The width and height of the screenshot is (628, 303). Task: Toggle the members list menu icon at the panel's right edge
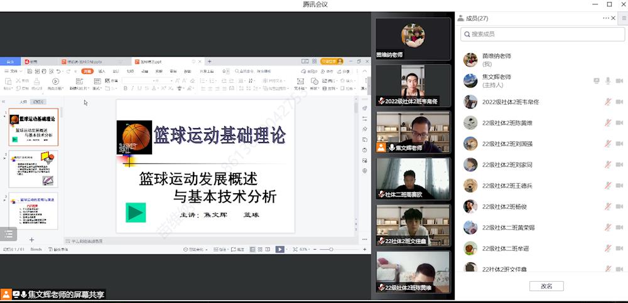click(623, 18)
